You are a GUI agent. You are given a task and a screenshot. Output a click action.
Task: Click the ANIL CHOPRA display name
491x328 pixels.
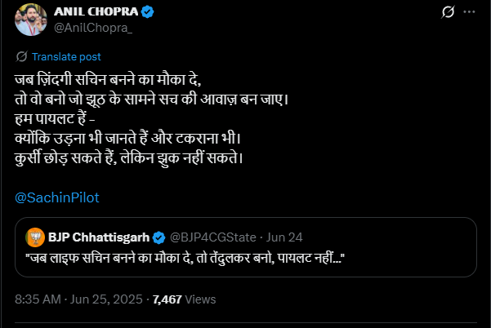[97, 12]
